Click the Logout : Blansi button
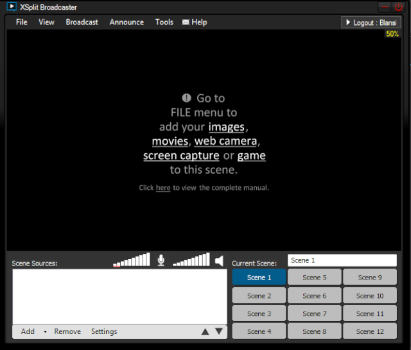This screenshot has width=411, height=350. (x=371, y=22)
